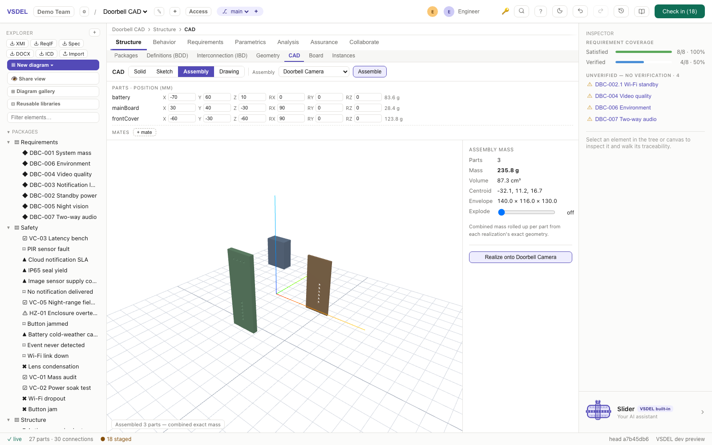Collapse the PACKAGES section

(x=8, y=132)
